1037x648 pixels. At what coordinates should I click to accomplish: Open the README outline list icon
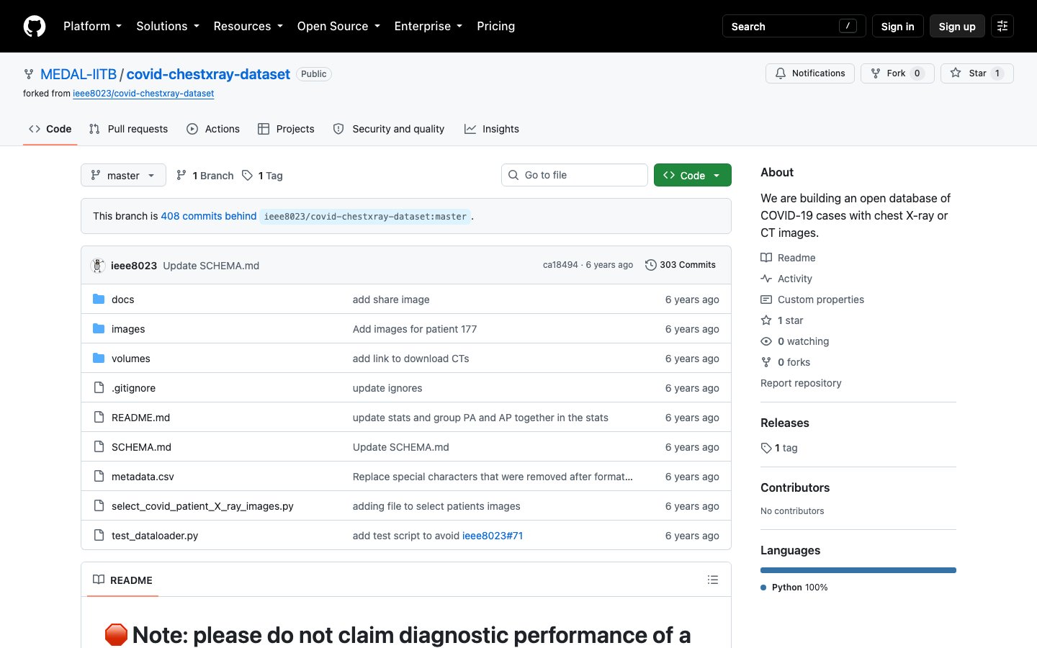[x=713, y=580]
